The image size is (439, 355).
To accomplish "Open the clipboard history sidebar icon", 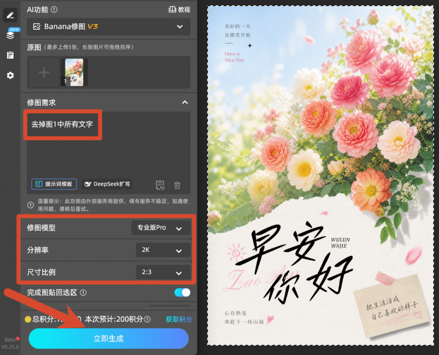I will point(10,55).
